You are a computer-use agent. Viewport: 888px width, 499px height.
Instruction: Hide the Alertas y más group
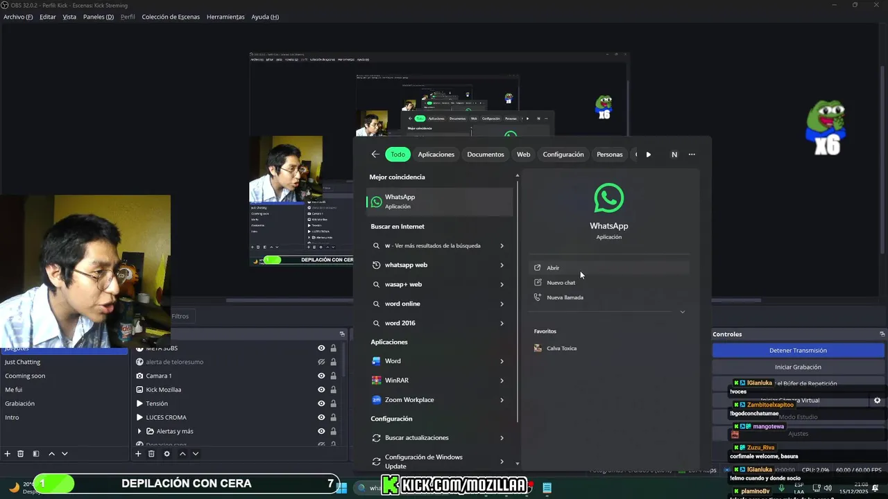(x=321, y=431)
